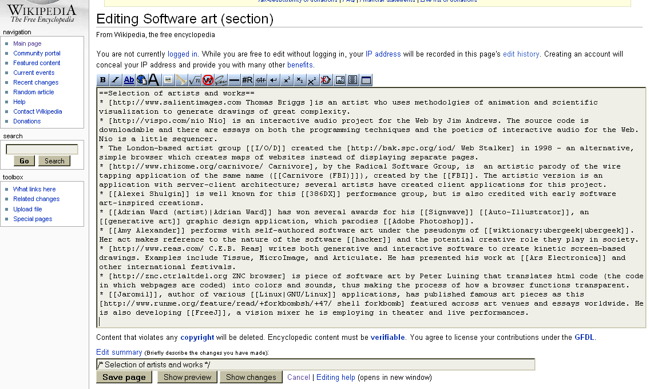Viewport: 650px width, 389px height.
Task: Open the benefits link
Action: (300, 65)
